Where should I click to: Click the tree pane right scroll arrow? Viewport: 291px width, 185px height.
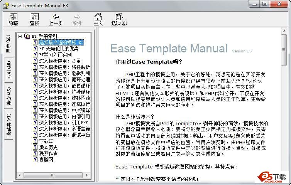(87, 175)
